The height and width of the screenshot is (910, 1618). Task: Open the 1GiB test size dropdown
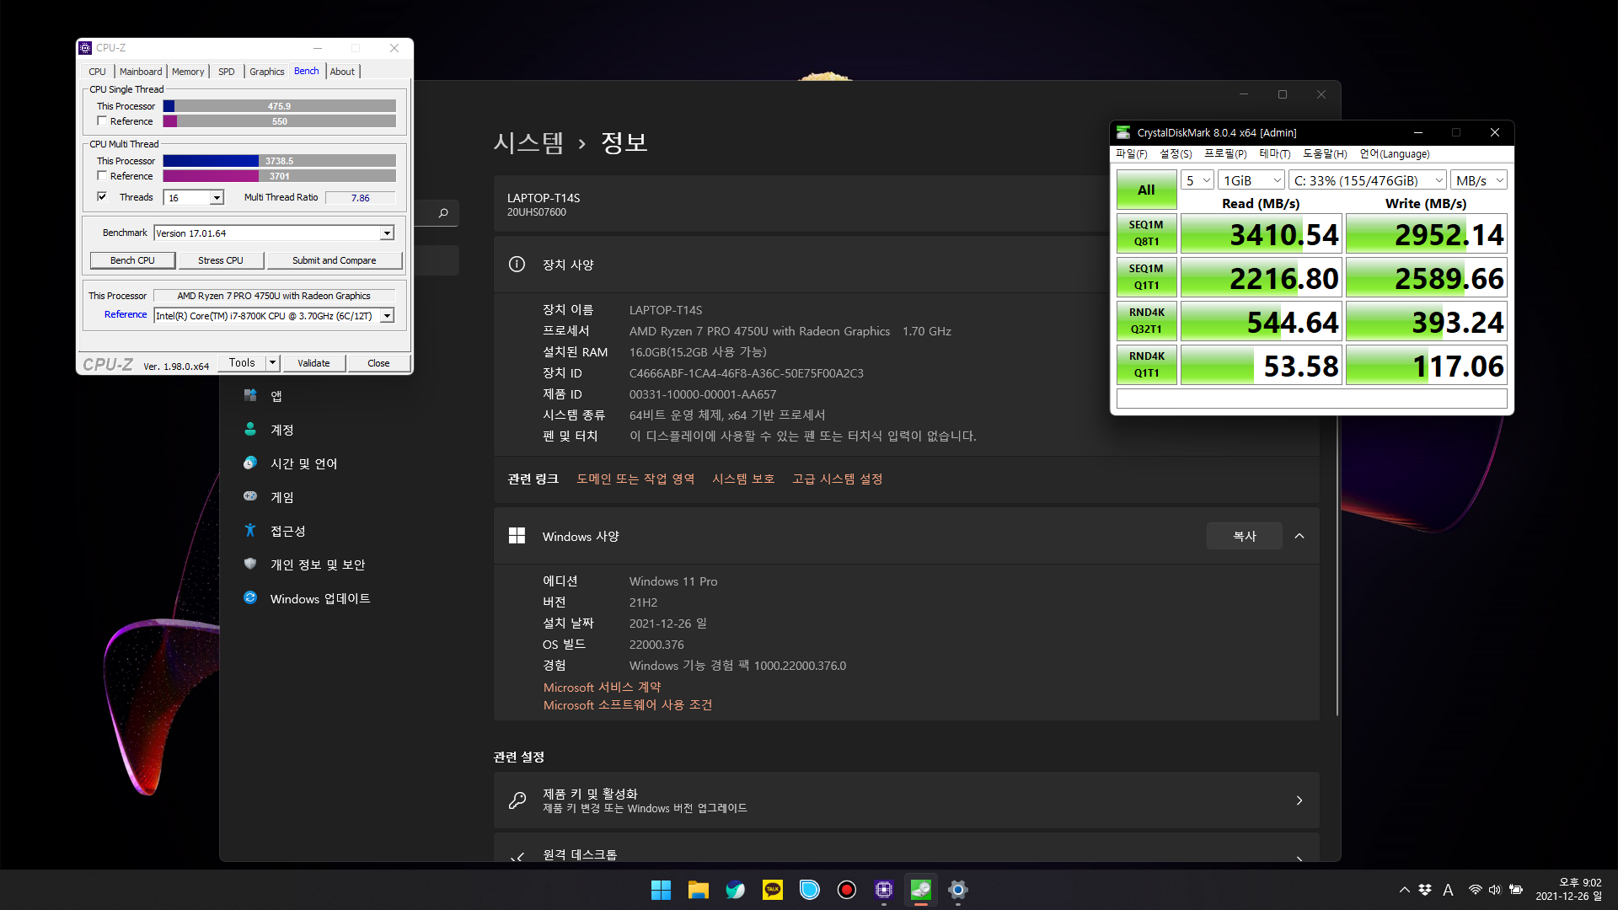coord(1251,180)
